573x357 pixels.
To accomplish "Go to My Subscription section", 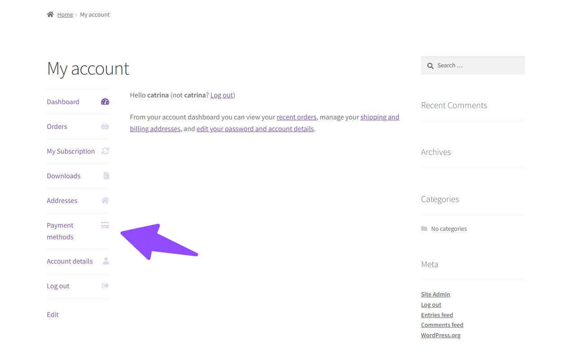I will point(71,151).
